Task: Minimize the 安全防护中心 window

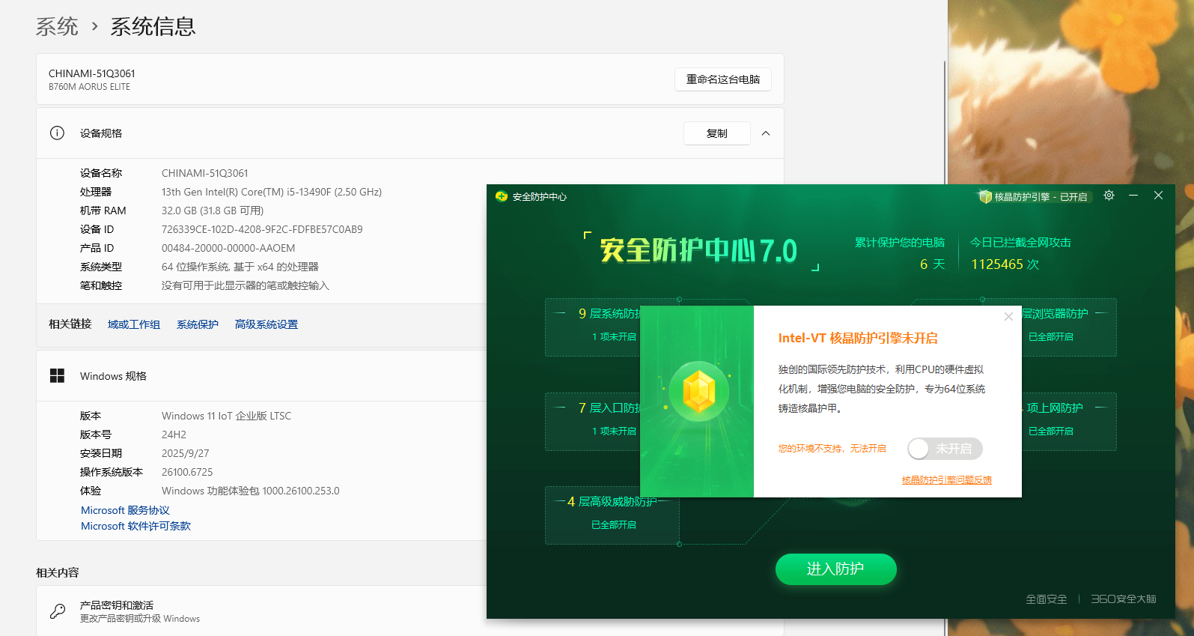Action: 1133,196
